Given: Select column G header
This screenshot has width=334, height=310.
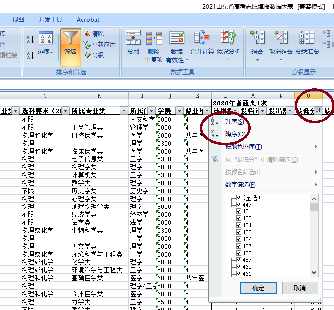Looking at the screenshot, I should (45, 96).
